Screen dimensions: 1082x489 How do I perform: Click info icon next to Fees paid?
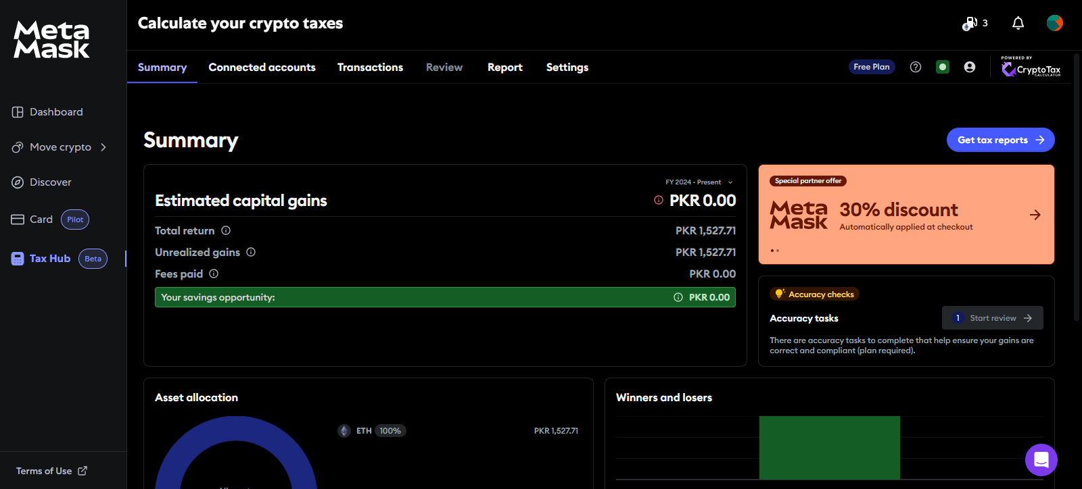click(214, 274)
